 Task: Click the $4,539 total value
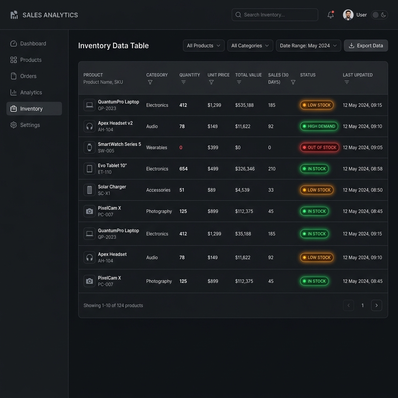(x=242, y=190)
